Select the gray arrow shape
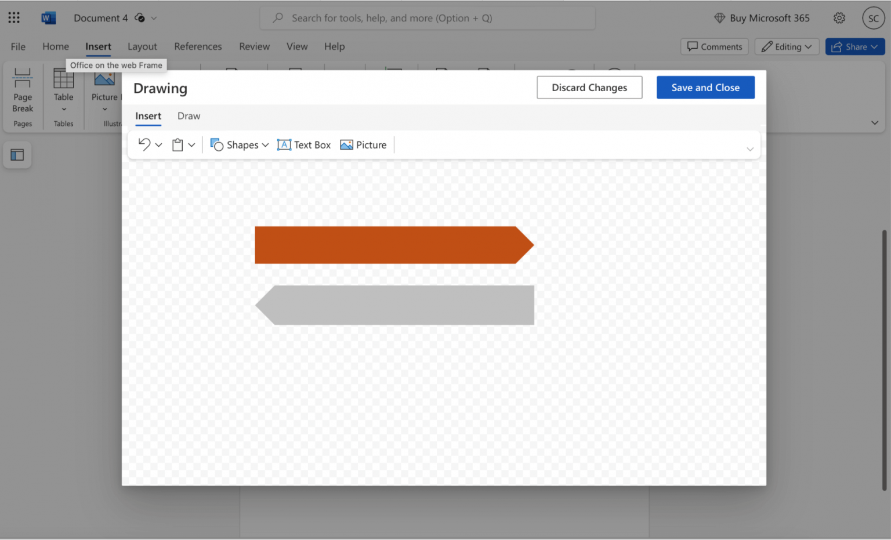891x540 pixels. click(x=400, y=305)
